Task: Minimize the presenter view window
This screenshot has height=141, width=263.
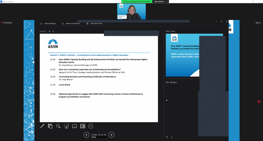Action: coord(217,21)
